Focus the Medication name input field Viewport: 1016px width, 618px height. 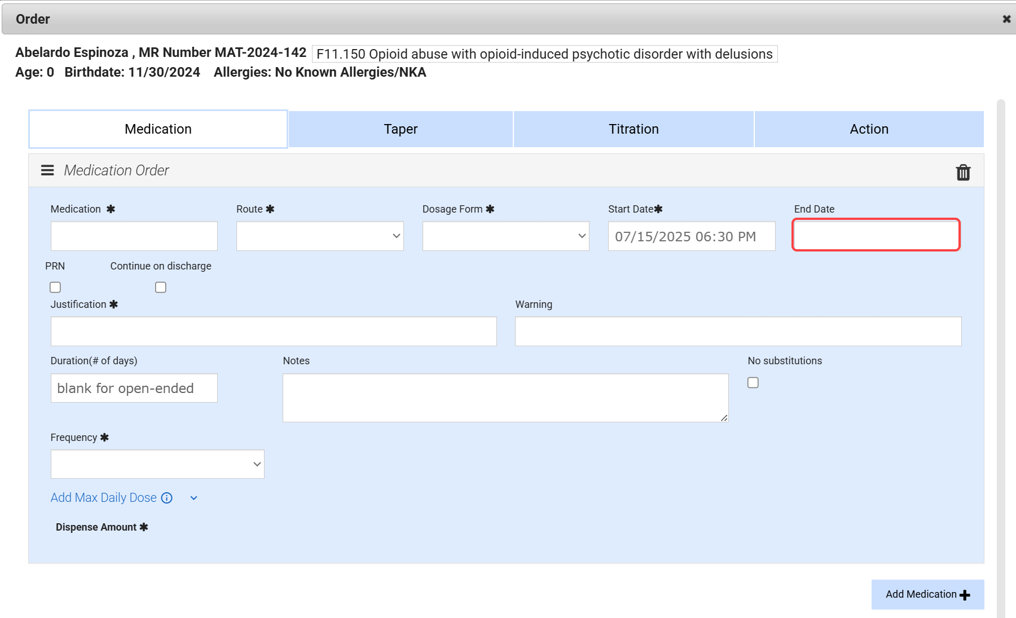[x=134, y=236]
